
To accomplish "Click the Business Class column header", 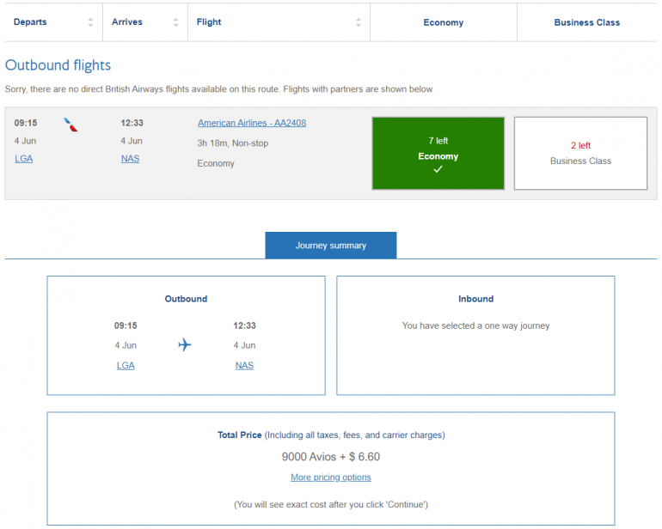I will 587,22.
